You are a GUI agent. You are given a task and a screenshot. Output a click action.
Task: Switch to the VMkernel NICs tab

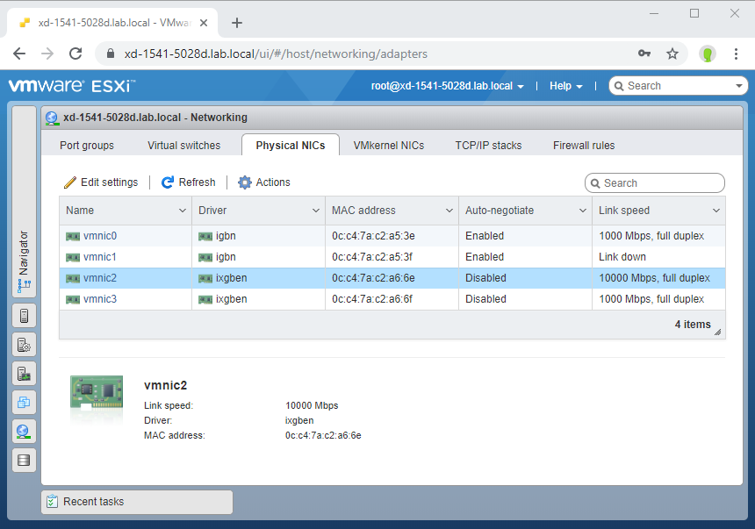[x=389, y=146]
